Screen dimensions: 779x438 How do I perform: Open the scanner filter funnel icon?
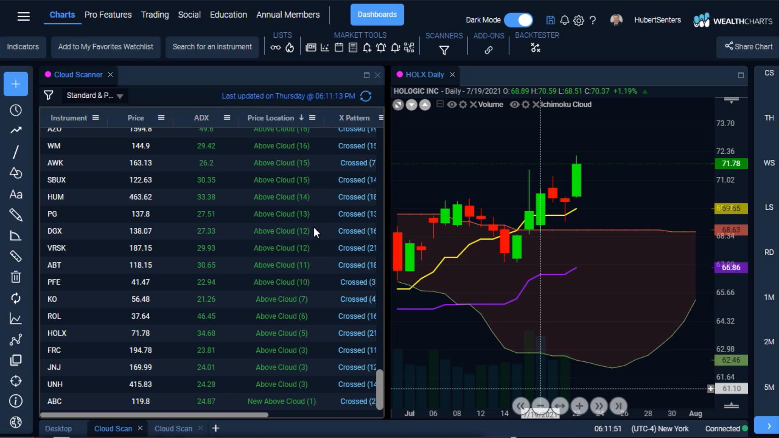click(48, 95)
